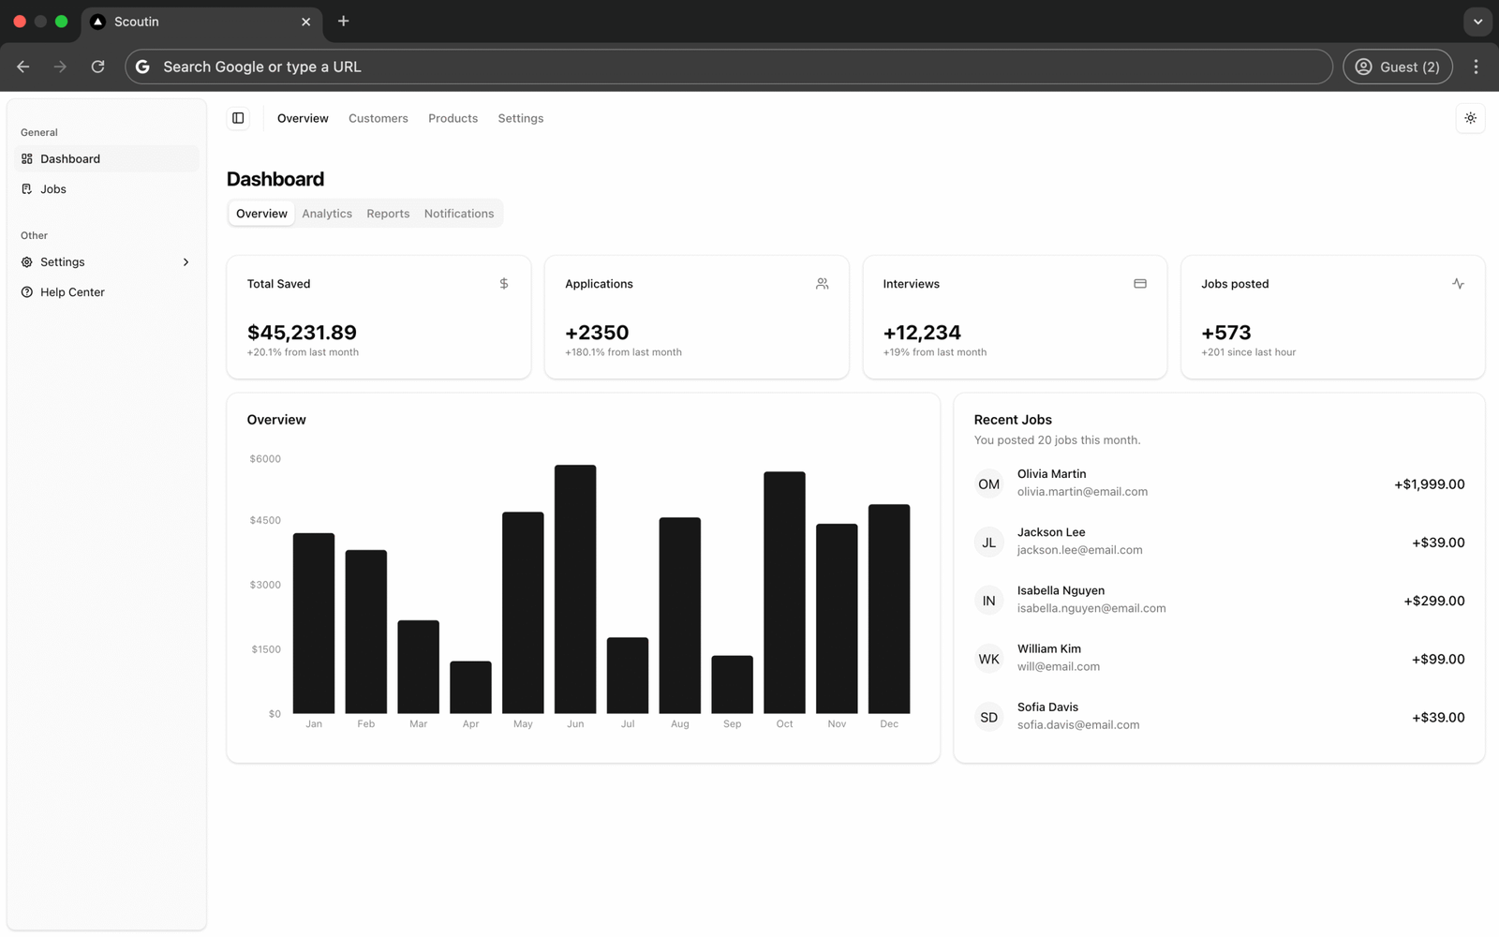The width and height of the screenshot is (1499, 937).
Task: Open Settings label in the sidebar
Action: pyautogui.click(x=63, y=262)
